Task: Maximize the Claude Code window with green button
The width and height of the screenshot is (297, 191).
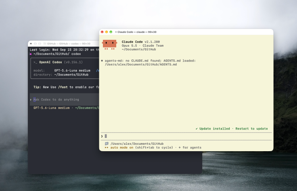Action: pyautogui.click(x=111, y=32)
